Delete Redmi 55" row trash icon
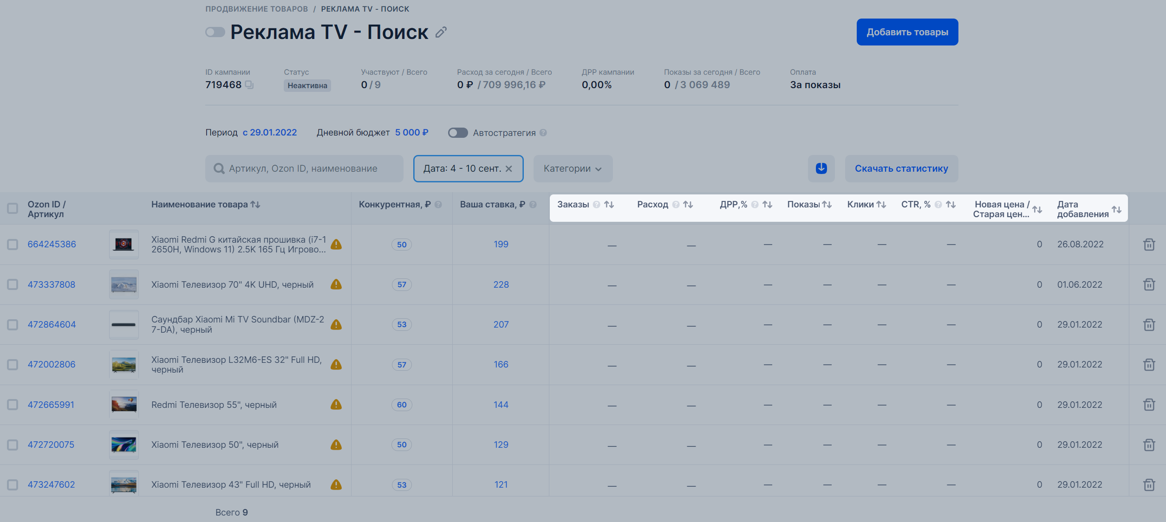Image resolution: width=1166 pixels, height=522 pixels. 1149,405
